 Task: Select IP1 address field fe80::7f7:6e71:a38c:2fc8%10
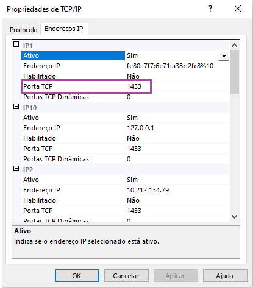coord(177,66)
